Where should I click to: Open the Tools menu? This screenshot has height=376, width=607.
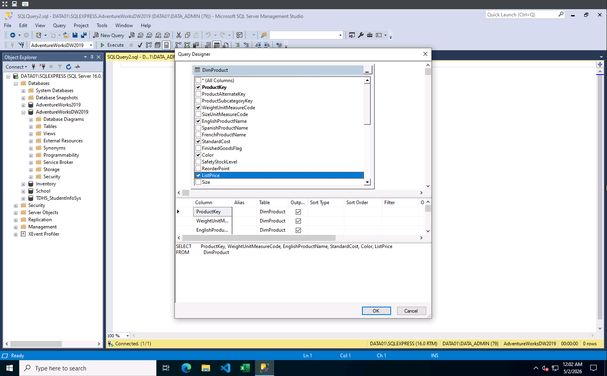click(x=102, y=25)
